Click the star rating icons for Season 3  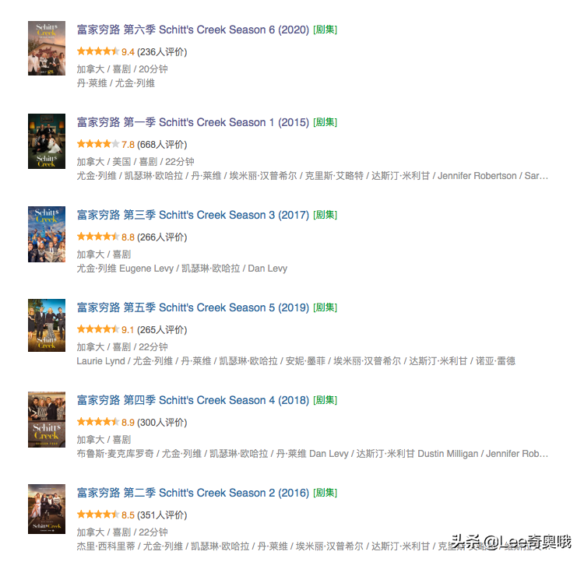click(x=98, y=237)
